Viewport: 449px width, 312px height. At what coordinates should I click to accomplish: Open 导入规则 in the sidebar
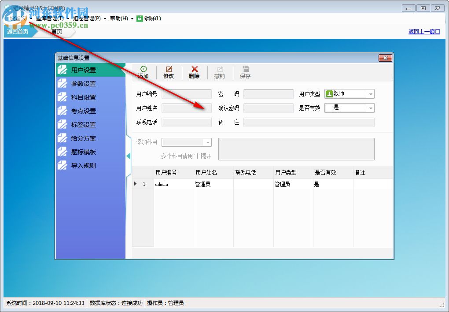pyautogui.click(x=91, y=165)
